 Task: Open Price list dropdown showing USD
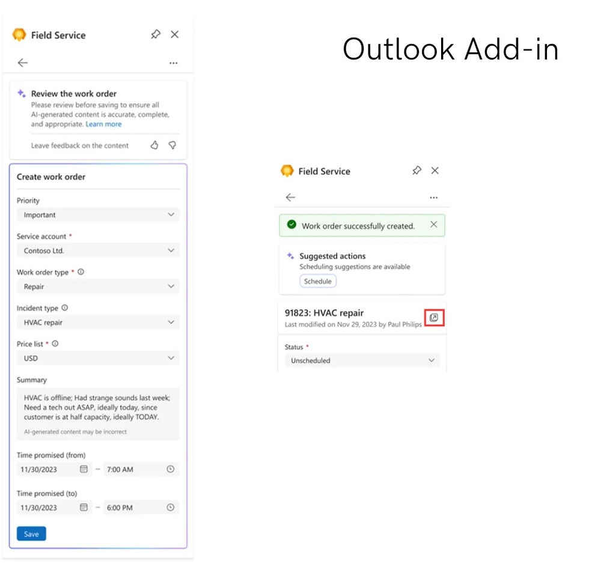coord(97,358)
